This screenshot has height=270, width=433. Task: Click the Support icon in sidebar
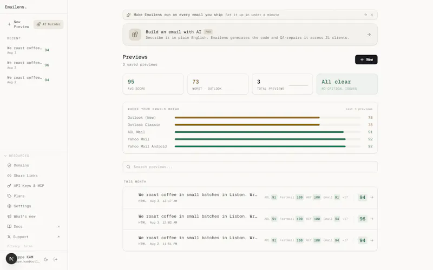pos(9,237)
